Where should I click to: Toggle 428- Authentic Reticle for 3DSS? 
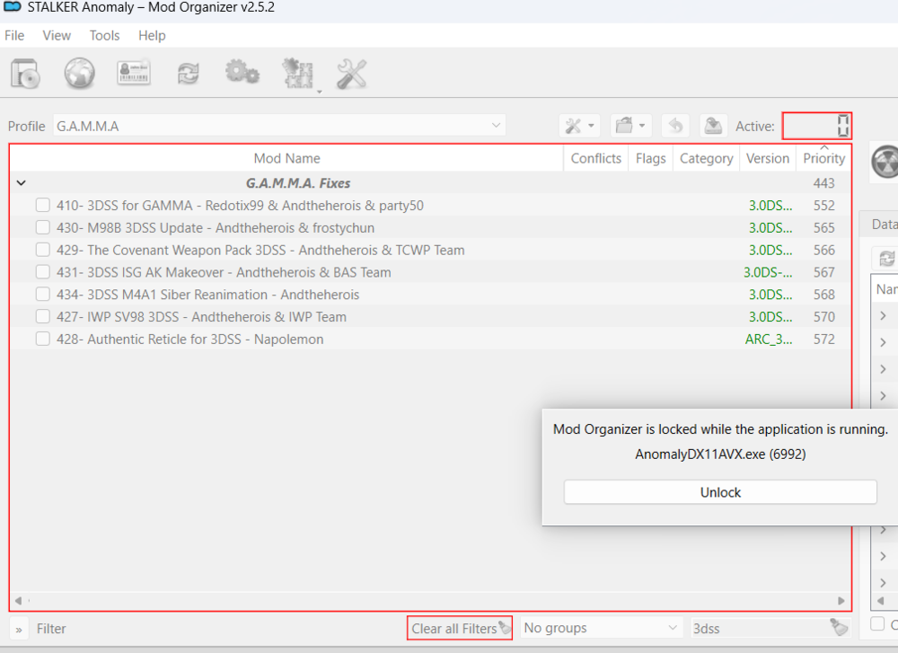point(42,340)
